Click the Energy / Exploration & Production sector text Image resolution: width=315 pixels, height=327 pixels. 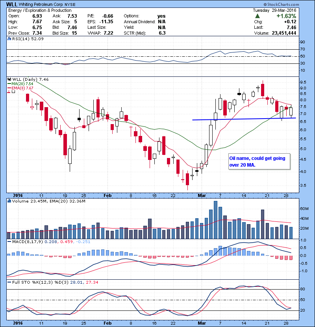point(40,10)
